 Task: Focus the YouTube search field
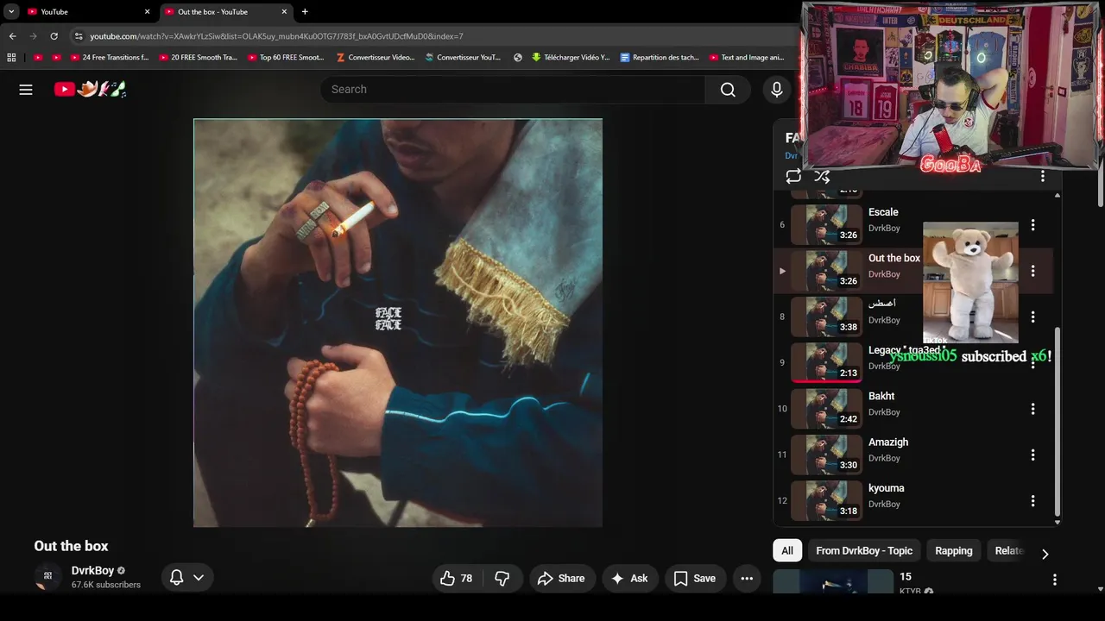(513, 90)
